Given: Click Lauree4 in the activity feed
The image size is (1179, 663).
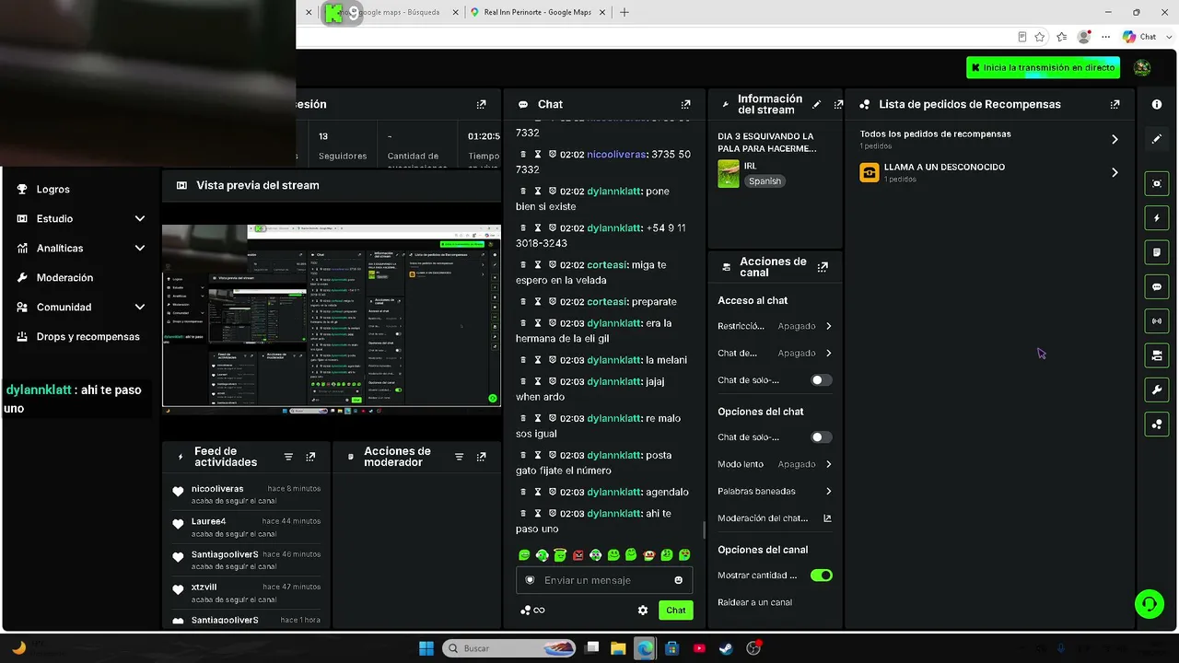Looking at the screenshot, I should click(208, 521).
